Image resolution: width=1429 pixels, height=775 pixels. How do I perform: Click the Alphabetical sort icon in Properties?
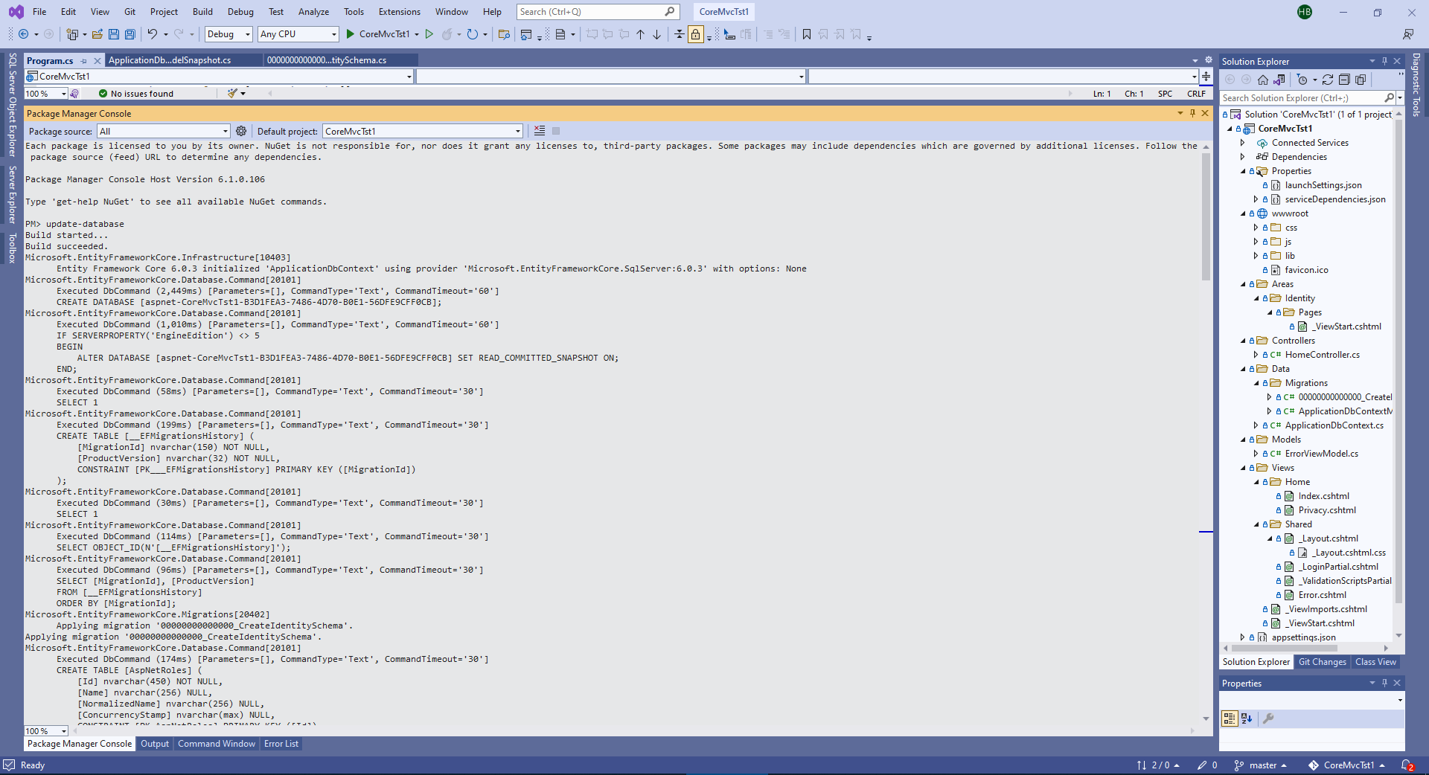point(1247,718)
